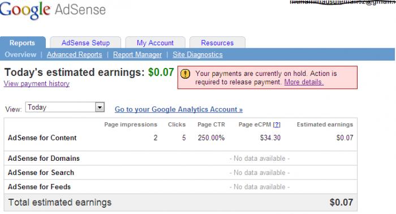The width and height of the screenshot is (396, 214).
Task: Click the AdSense for Content row label
Action: point(42,138)
